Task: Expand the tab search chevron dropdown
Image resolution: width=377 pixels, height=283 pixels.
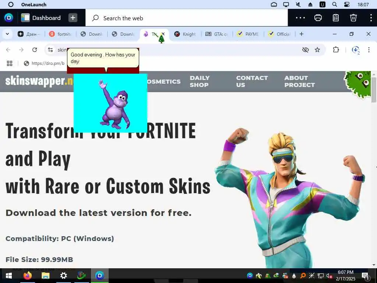Action: (7, 34)
